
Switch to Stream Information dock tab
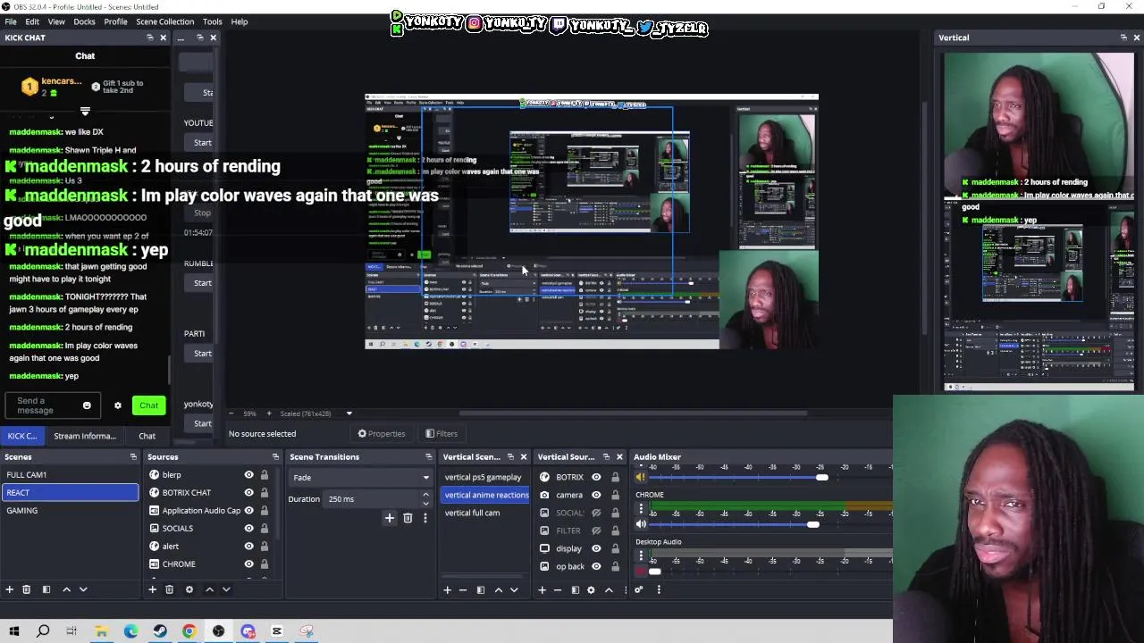[x=85, y=436]
